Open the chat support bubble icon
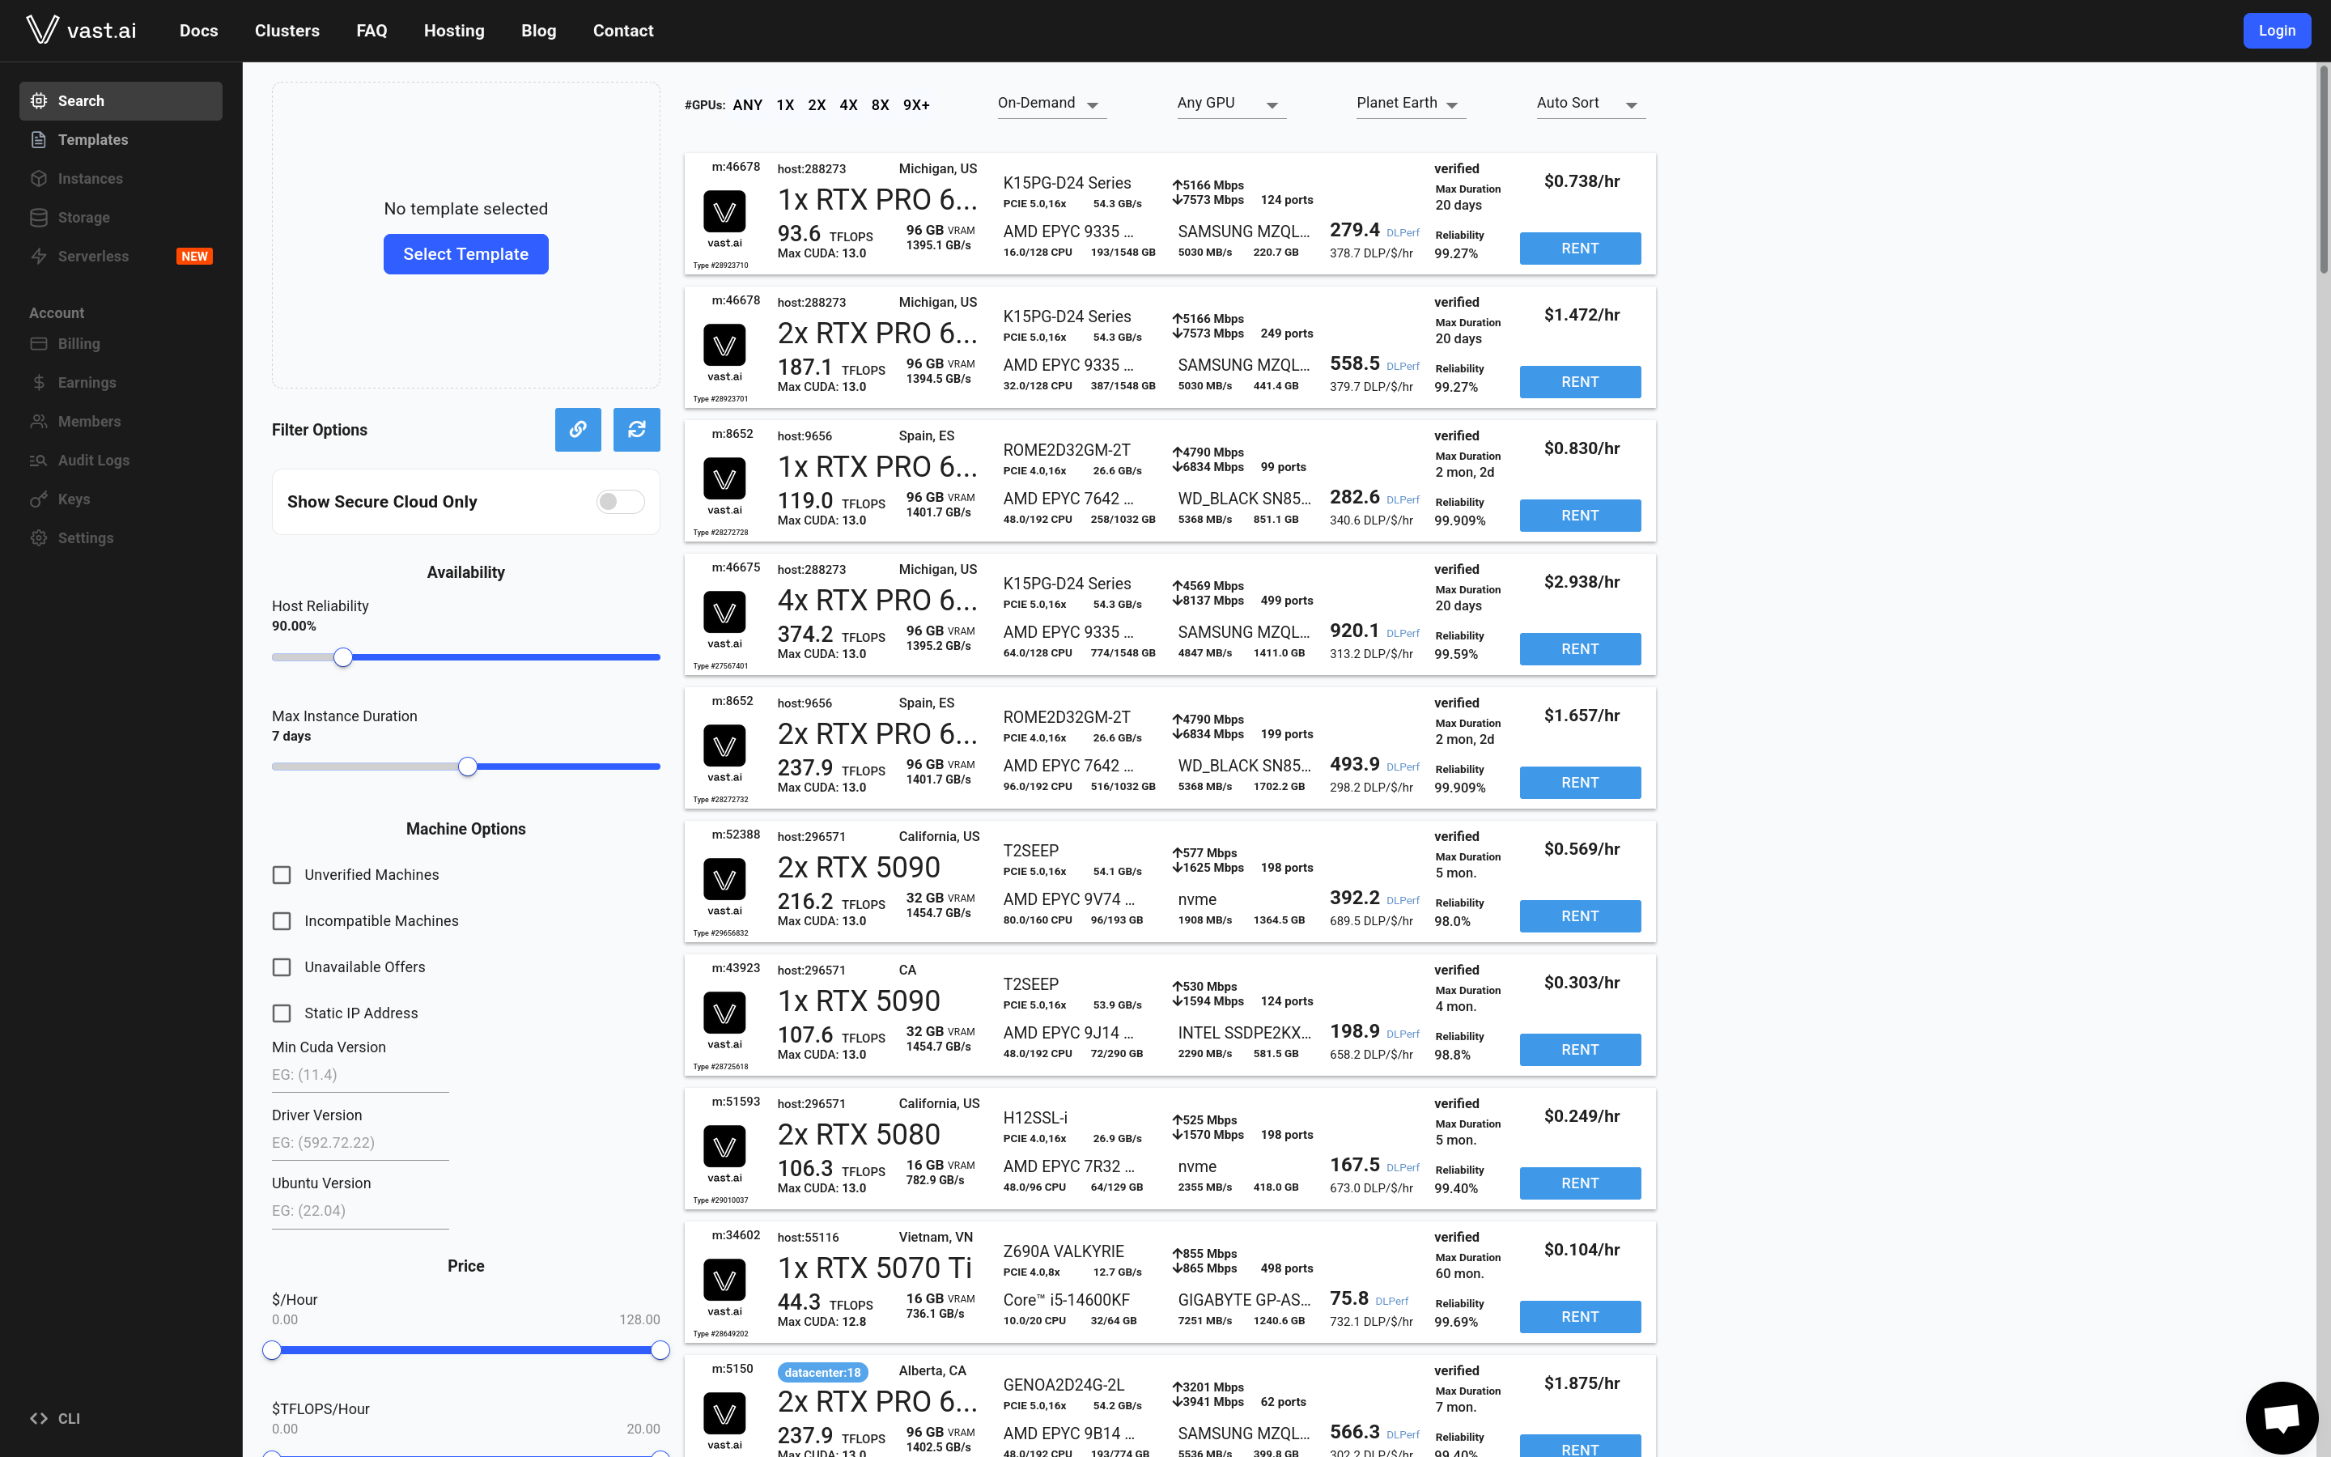2331x1457 pixels. [2281, 1417]
